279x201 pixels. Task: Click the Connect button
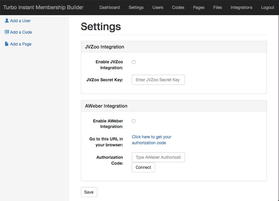click(x=144, y=168)
